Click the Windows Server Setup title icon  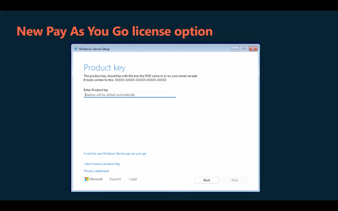coord(76,49)
